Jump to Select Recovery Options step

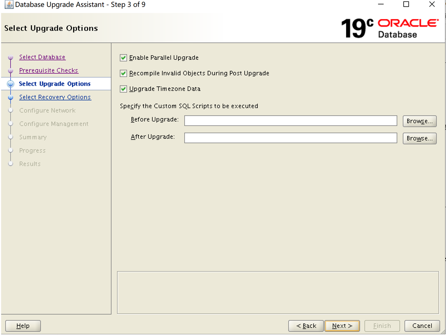coord(55,97)
